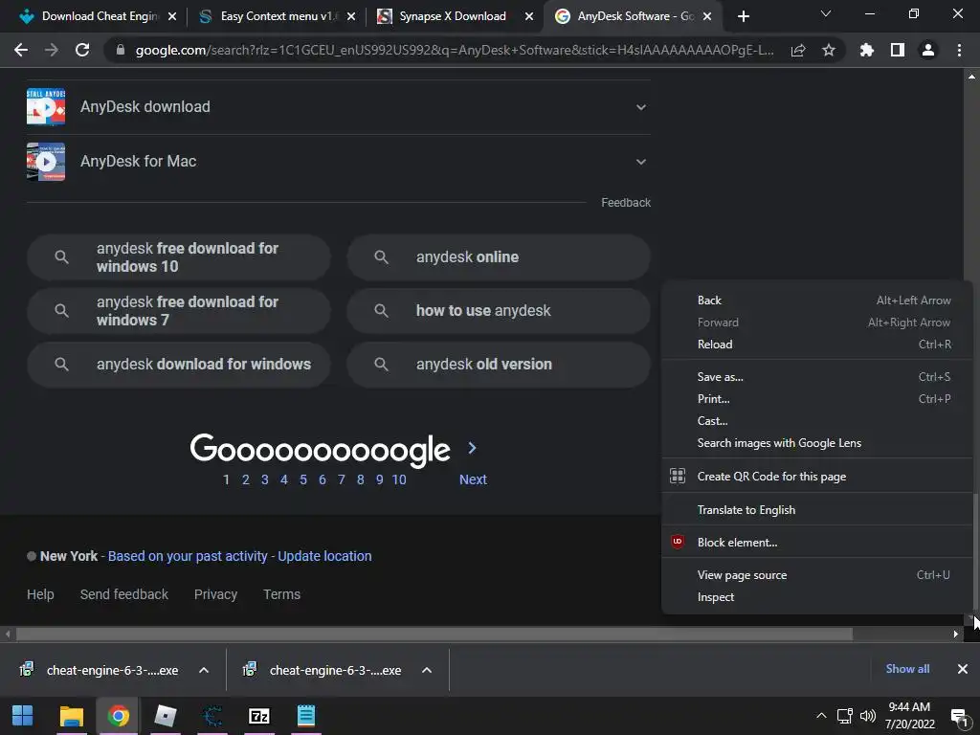Close the Download Cheat Engine tab
This screenshot has width=980, height=735.
pyautogui.click(x=172, y=16)
